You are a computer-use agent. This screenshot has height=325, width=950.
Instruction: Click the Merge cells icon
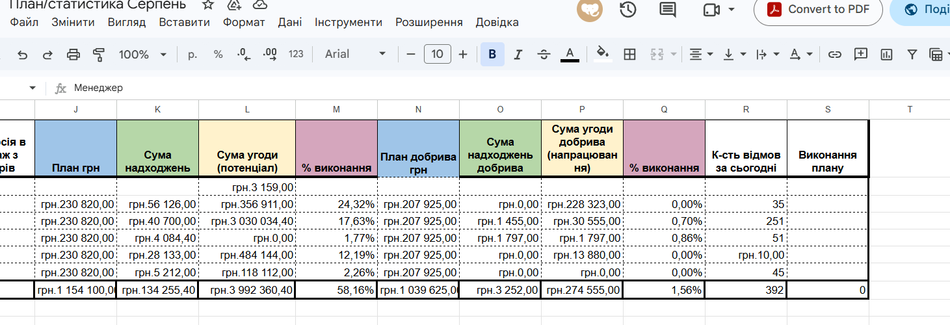click(x=657, y=55)
